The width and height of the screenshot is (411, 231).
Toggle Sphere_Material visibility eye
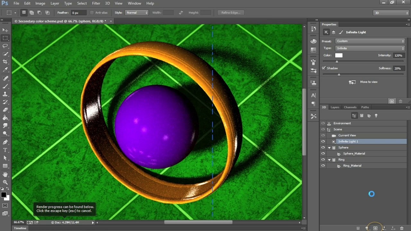coord(323,154)
